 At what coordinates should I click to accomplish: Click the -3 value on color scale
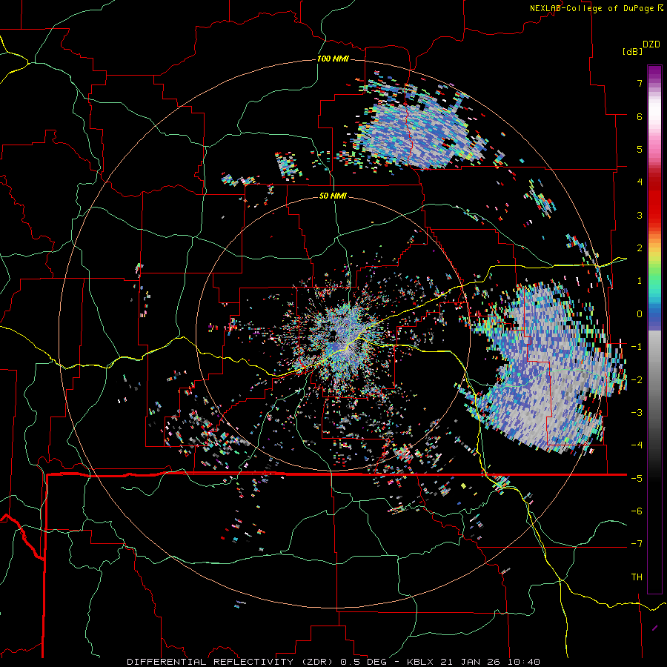point(637,413)
